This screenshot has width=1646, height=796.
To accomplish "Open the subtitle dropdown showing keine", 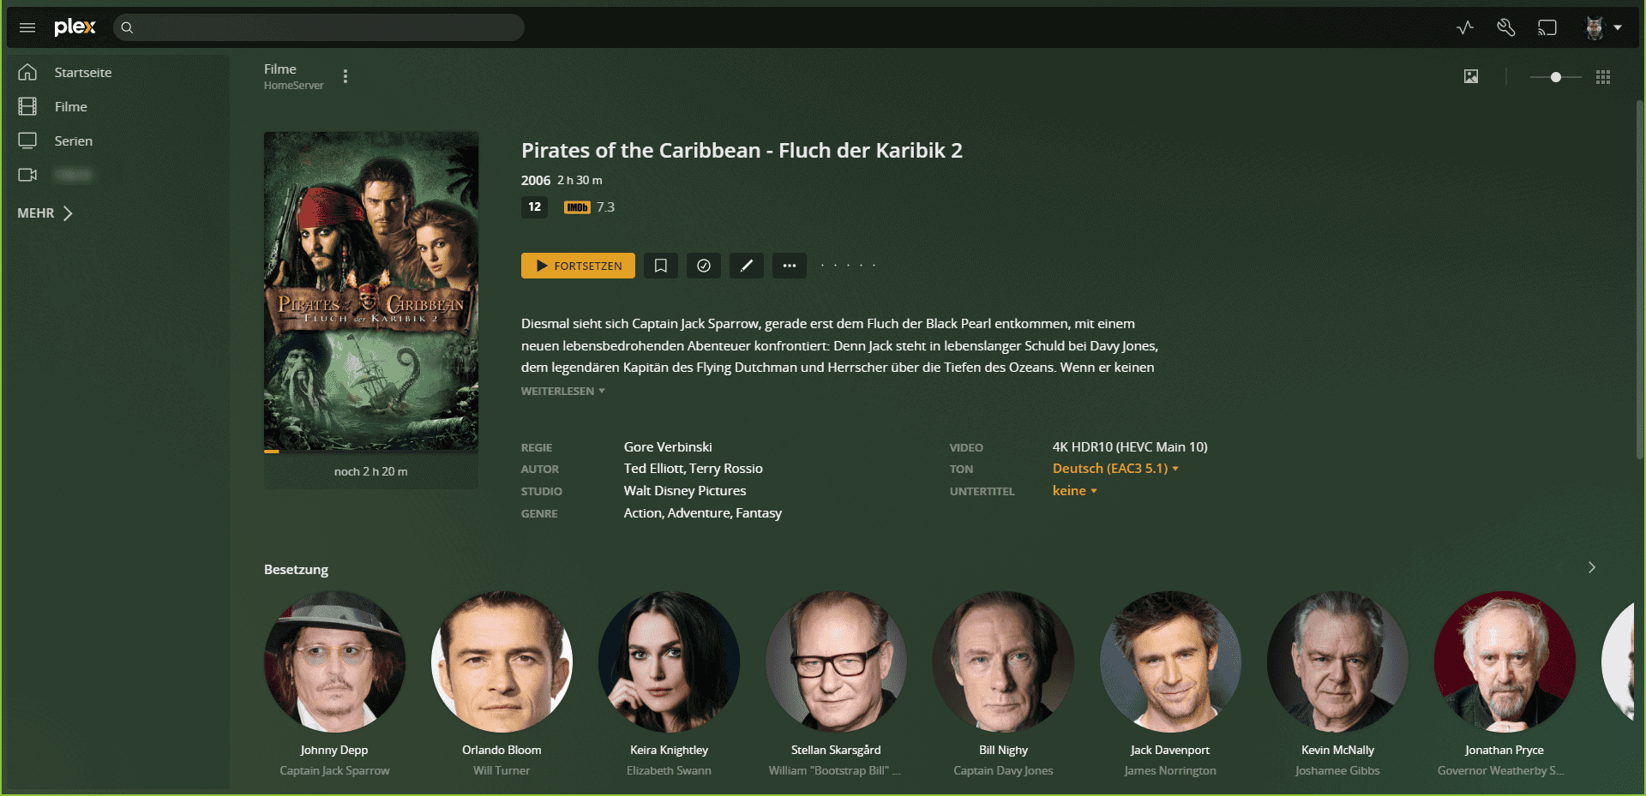I will (1074, 491).
